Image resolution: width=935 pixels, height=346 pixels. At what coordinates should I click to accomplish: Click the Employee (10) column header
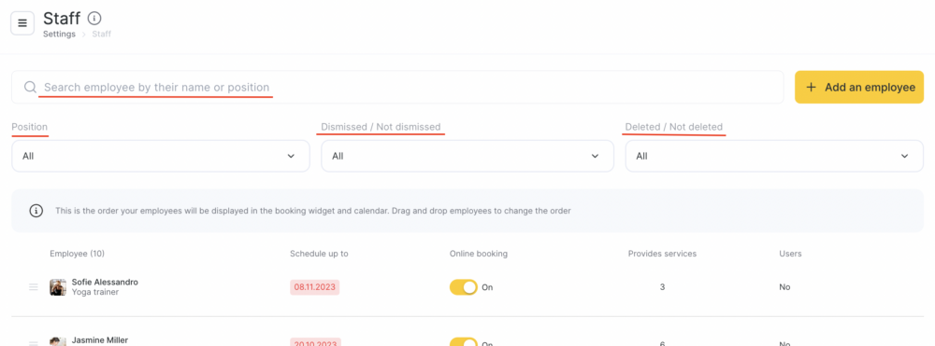(78, 254)
